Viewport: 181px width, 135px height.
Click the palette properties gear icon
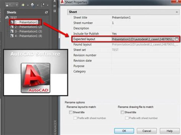pos(55,11)
